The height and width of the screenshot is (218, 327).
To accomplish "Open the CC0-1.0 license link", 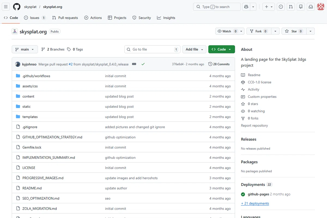I will [259, 82].
